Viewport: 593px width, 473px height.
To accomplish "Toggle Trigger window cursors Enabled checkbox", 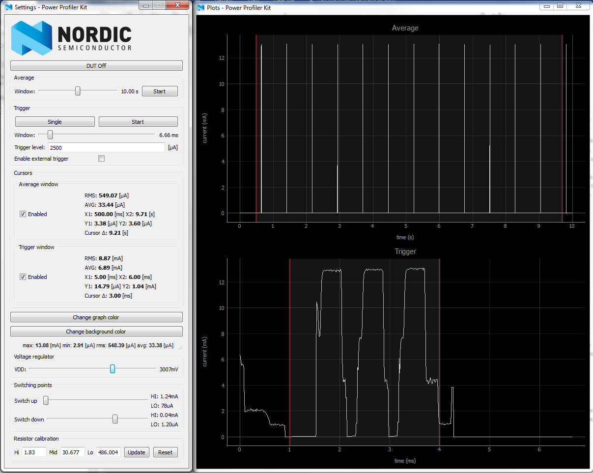I will (x=23, y=277).
